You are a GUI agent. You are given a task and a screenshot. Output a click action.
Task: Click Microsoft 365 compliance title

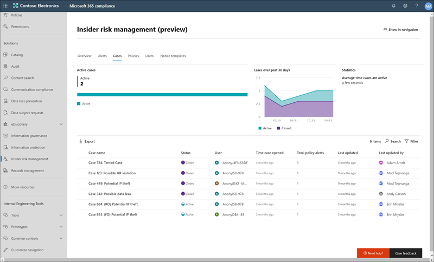[x=92, y=6]
